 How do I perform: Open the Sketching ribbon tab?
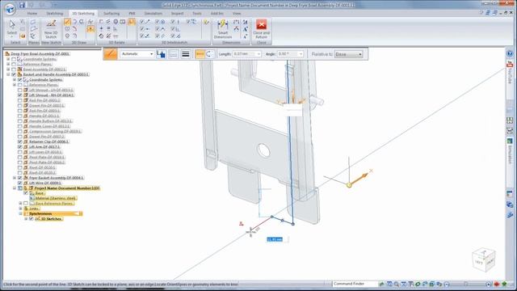(54, 14)
